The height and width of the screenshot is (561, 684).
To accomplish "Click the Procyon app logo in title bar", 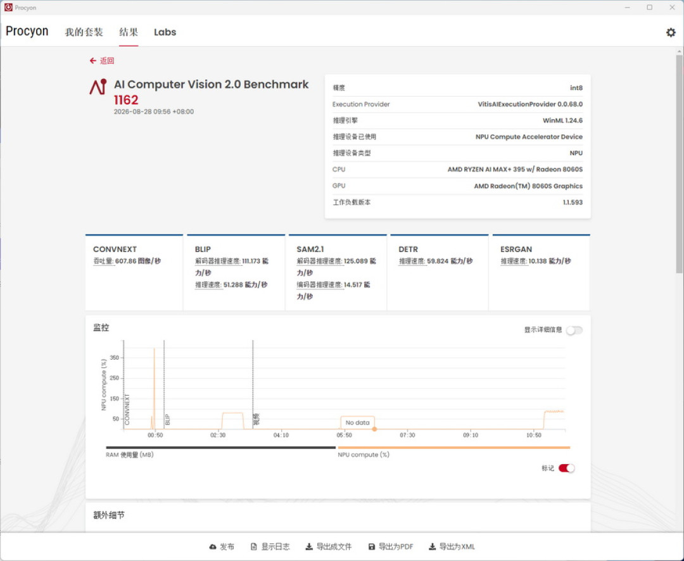I will pos(8,8).
